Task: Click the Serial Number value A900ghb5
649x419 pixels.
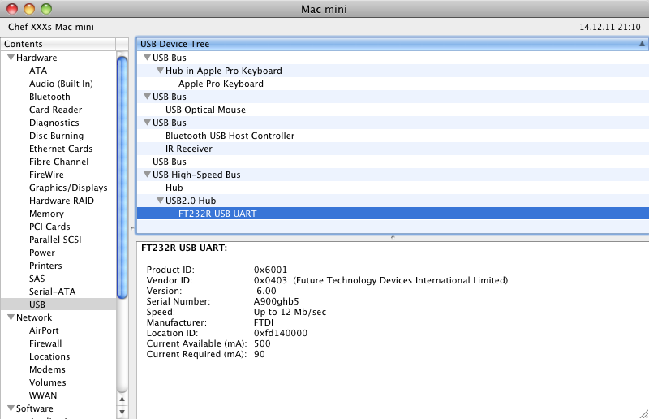Action: point(276,301)
